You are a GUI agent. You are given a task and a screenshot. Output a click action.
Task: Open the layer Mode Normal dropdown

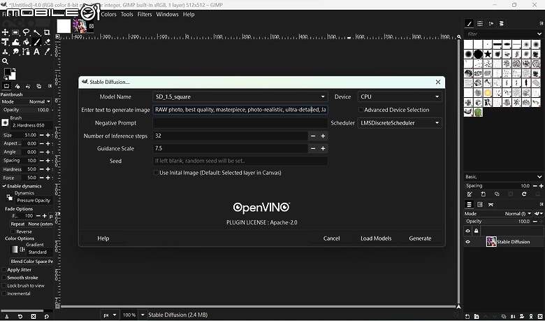(498, 213)
